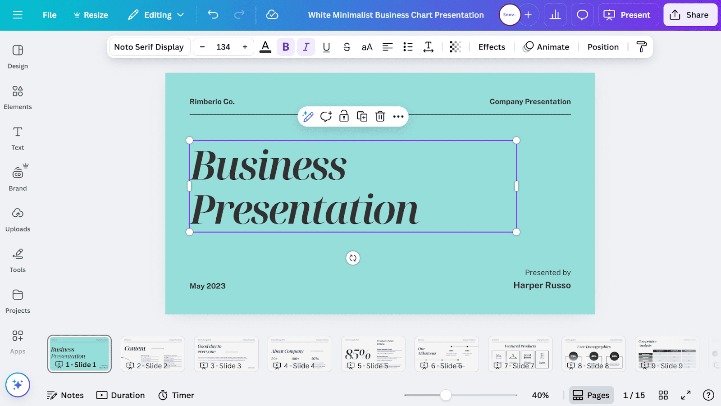The image size is (721, 406).
Task: Delete the selected element with trash icon
Action: (x=380, y=117)
